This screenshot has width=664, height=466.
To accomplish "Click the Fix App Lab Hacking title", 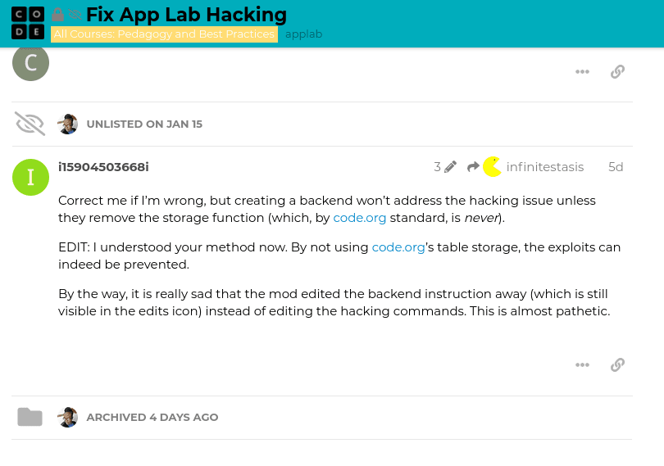I will 186,15.
